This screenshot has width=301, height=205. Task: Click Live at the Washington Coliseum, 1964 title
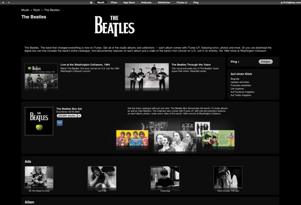tap(85, 65)
